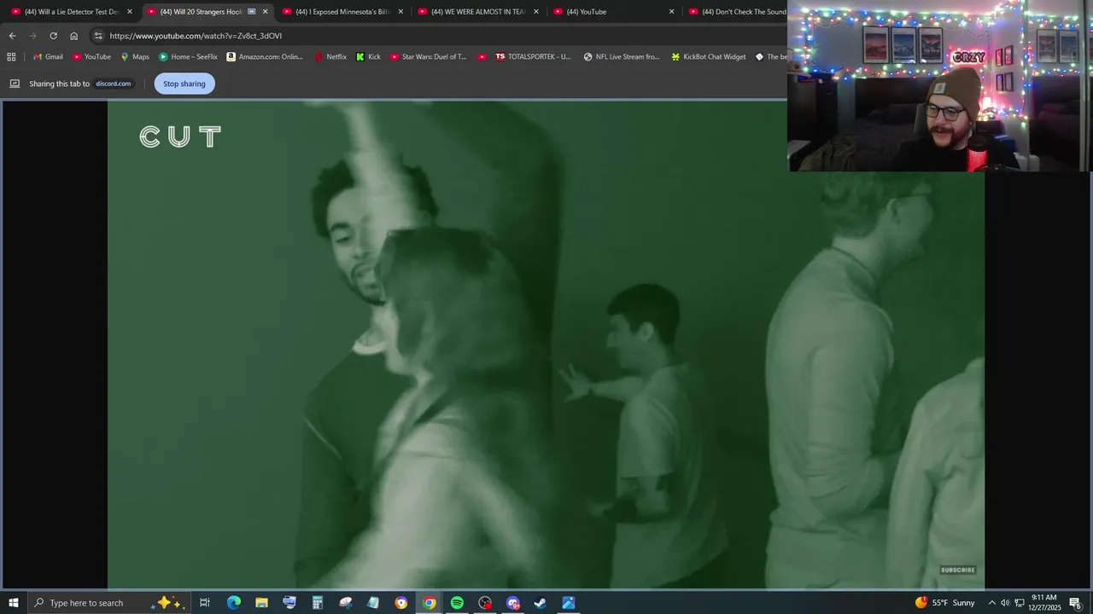Open the Gmail bookmark
The image size is (1093, 614).
pyautogui.click(x=48, y=57)
